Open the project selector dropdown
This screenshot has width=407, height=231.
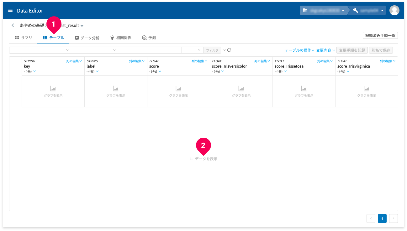click(368, 10)
